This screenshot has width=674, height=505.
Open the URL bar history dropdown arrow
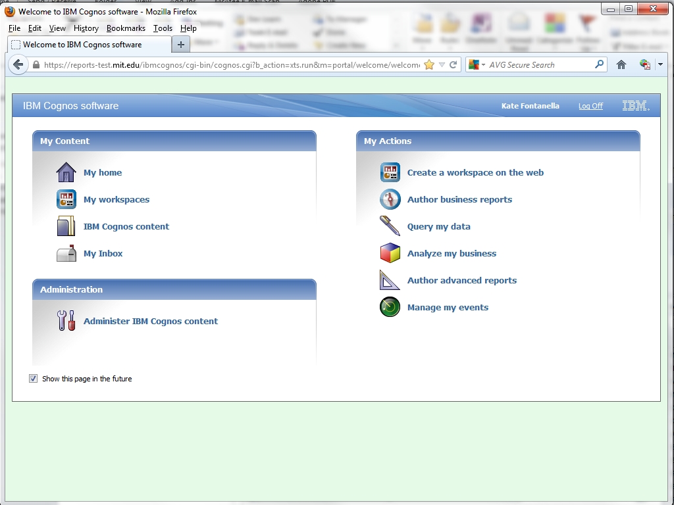[442, 65]
